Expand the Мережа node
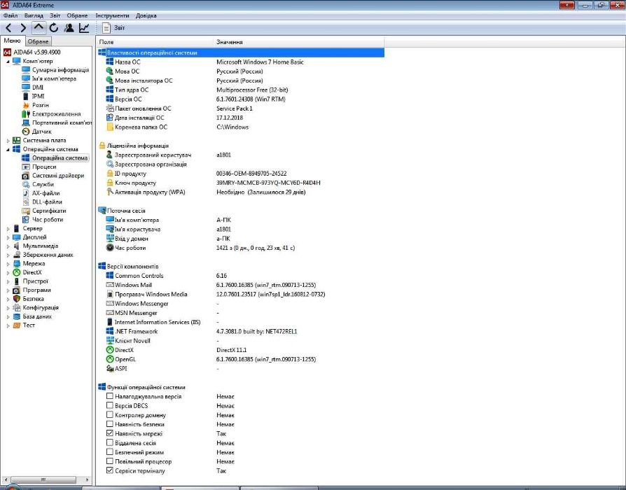Image resolution: width=626 pixels, height=490 pixels. pyautogui.click(x=8, y=264)
